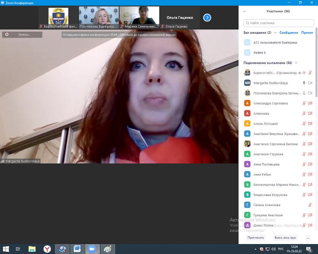Screen dimensions: 318x254
Task: Open Microsoft Word from taskbar
Action: [x=77, y=249]
